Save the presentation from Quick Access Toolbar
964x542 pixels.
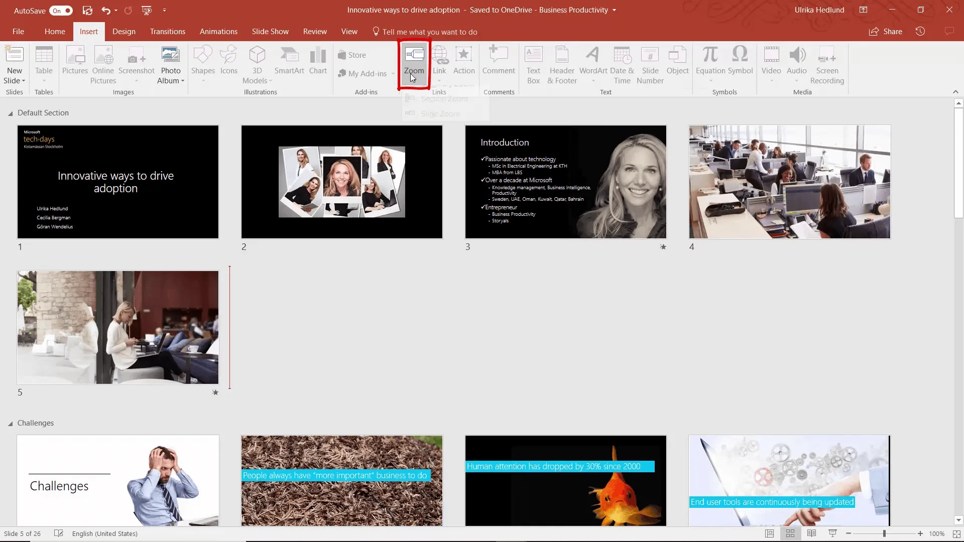(87, 10)
